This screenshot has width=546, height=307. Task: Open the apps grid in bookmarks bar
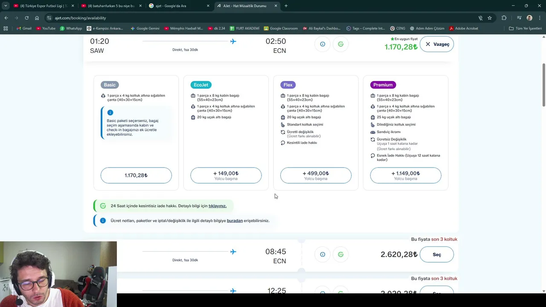click(x=6, y=29)
